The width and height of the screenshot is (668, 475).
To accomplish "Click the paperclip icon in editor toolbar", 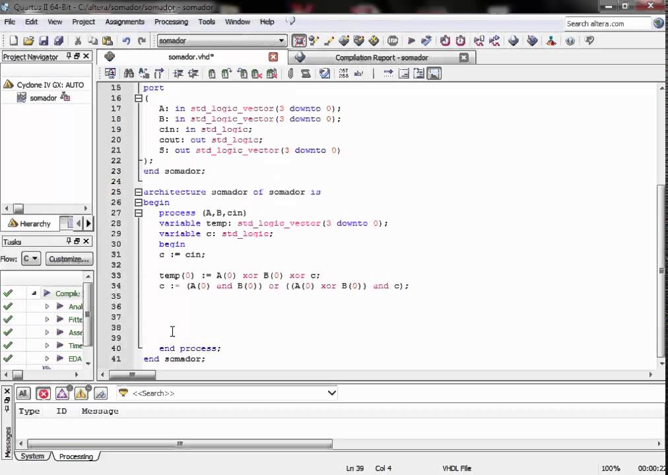I will click(290, 74).
